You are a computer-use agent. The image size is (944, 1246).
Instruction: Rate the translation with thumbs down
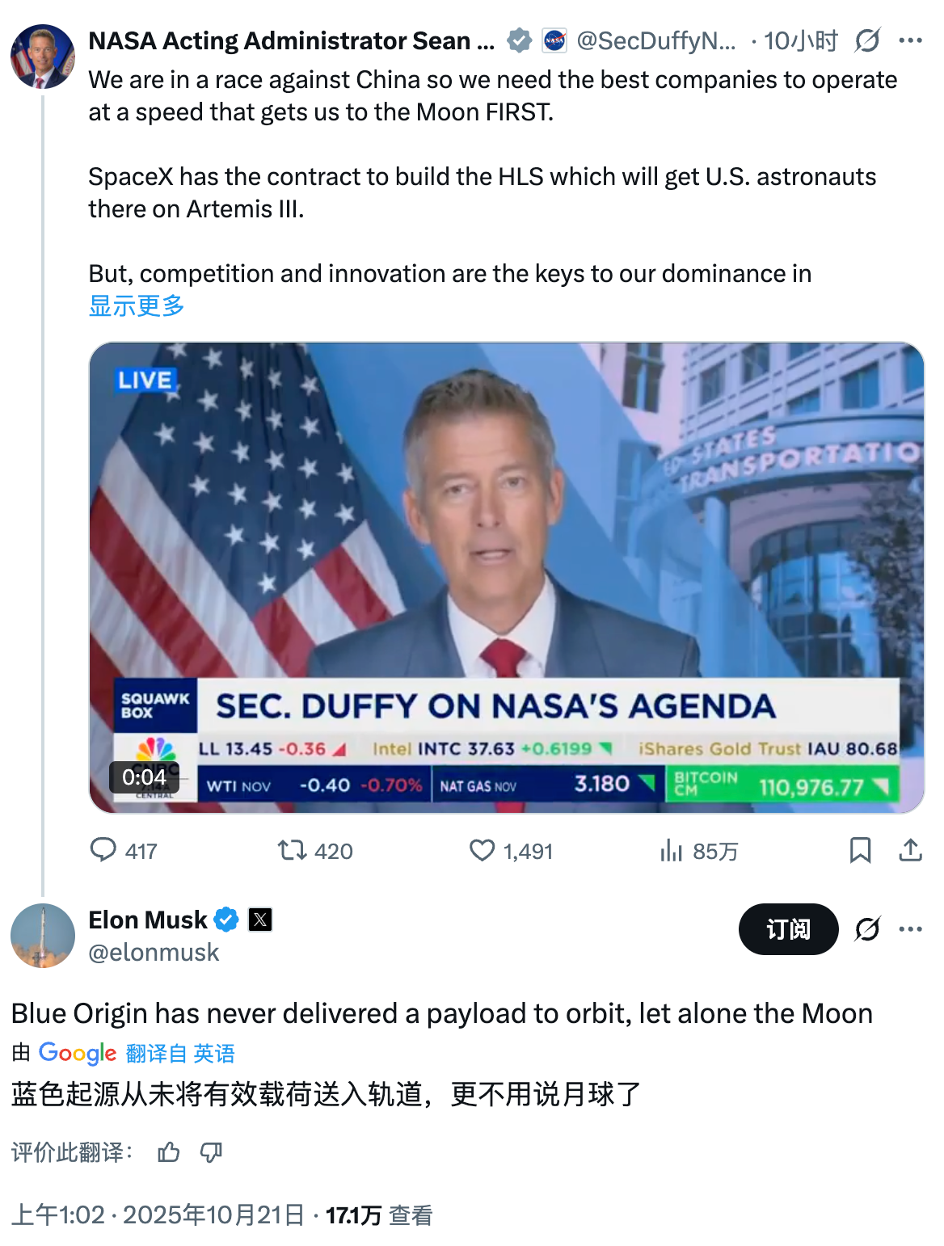pos(211,1152)
